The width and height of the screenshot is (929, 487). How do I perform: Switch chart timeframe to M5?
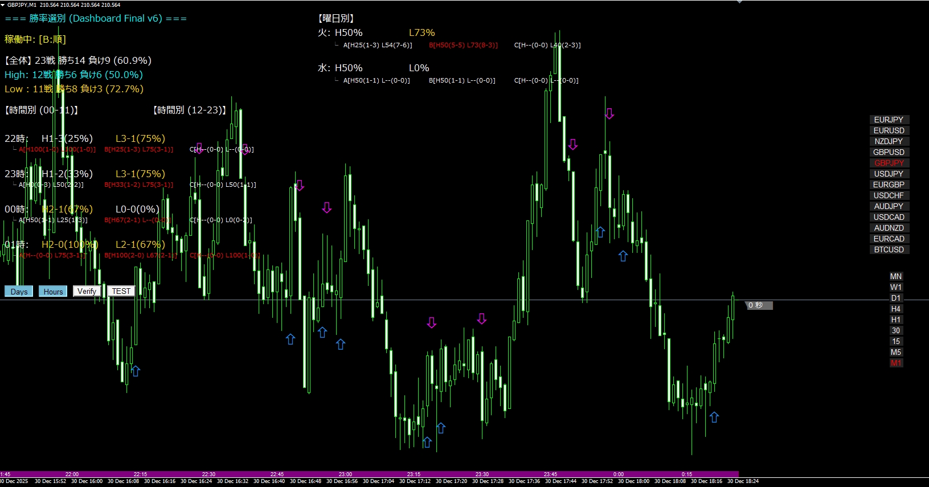pyautogui.click(x=896, y=352)
